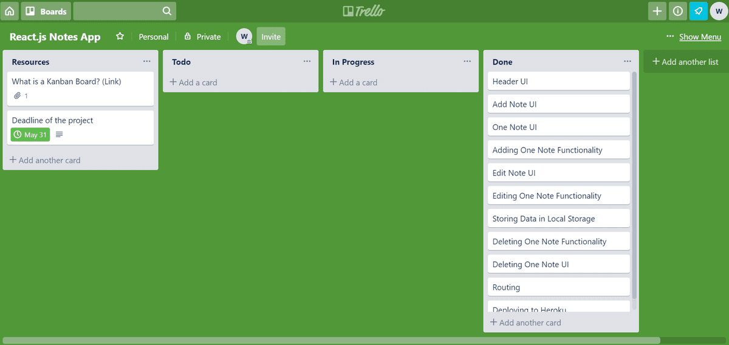The height and width of the screenshot is (345, 729).
Task: Click the React.js Notes App board title
Action: [55, 36]
